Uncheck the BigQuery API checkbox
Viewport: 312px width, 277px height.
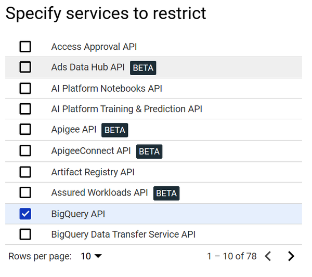tap(25, 214)
